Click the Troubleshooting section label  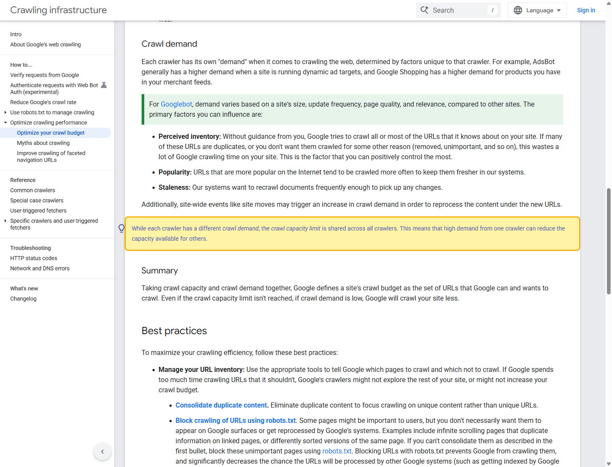coord(31,248)
